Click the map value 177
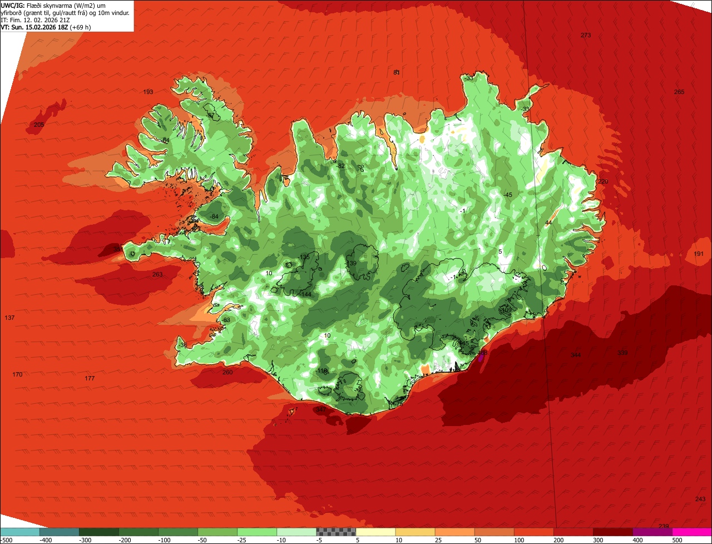Image resolution: width=712 pixels, height=544 pixels. (x=90, y=378)
